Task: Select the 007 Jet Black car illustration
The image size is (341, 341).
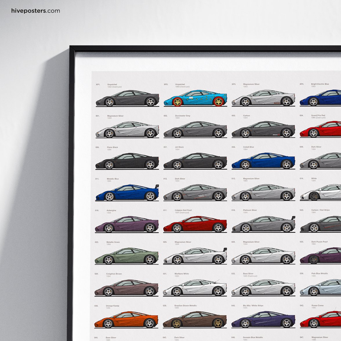Action: [x=195, y=161]
